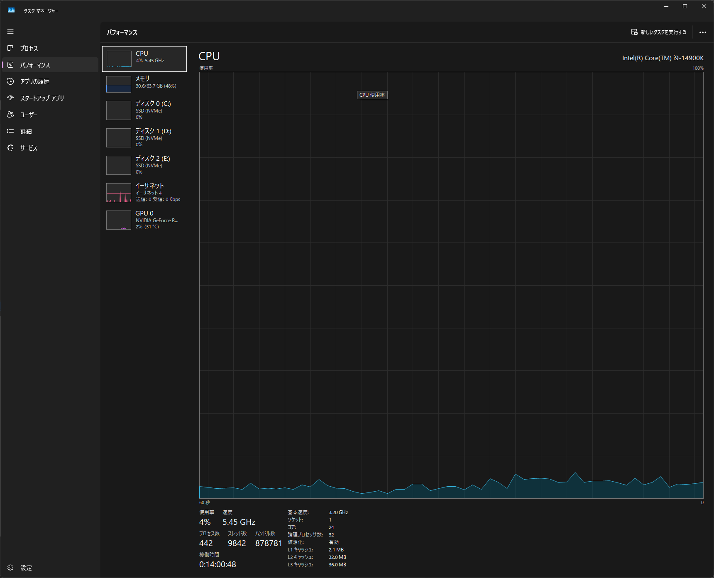Select the メモリ usage graph
Viewport: 714px width, 578px height.
click(x=119, y=84)
